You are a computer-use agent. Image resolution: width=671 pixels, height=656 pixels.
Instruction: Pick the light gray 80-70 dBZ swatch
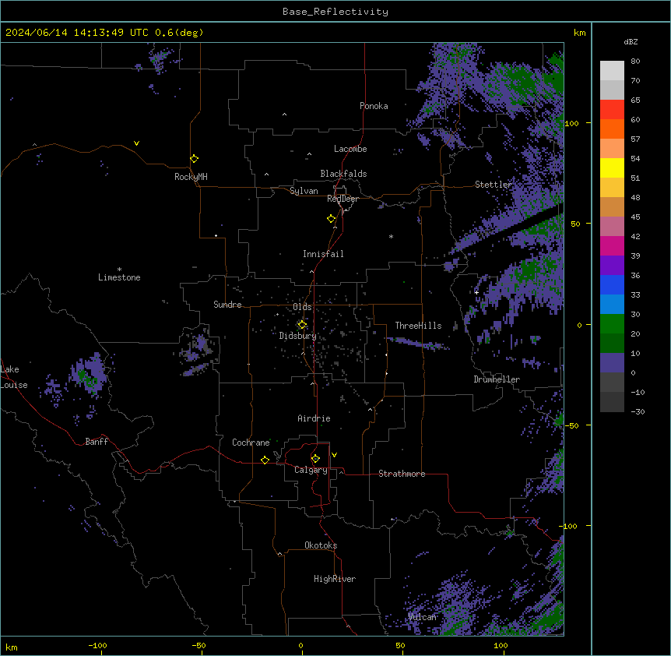(x=612, y=71)
